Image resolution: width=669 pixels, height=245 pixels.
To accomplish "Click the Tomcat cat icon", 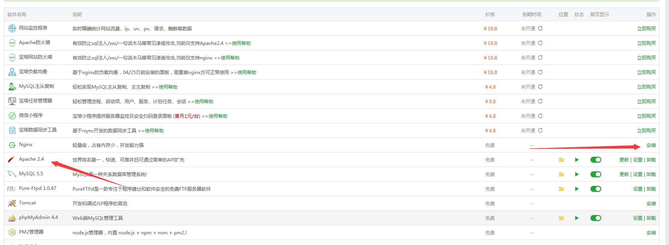I will click(x=12, y=203).
